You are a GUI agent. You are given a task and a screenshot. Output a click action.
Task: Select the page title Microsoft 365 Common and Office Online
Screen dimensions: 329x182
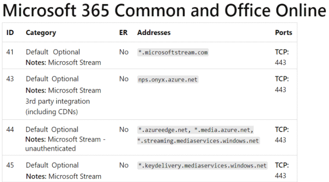[x=164, y=10]
